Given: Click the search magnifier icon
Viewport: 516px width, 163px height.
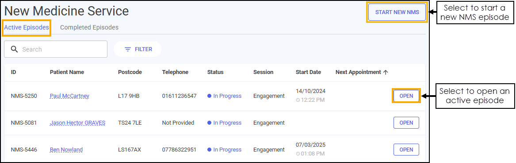Looking at the screenshot, I should click(14, 49).
